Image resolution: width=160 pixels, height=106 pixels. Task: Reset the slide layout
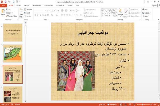pyautogui.click(x=27, y=13)
